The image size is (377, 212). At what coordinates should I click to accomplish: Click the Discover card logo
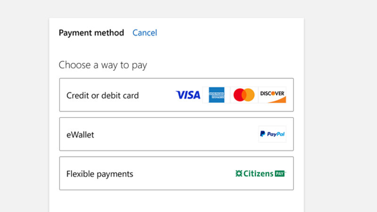tap(272, 95)
